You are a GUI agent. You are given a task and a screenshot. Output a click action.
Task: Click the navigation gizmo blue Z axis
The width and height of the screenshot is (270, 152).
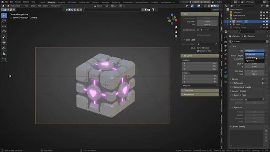(x=172, y=15)
